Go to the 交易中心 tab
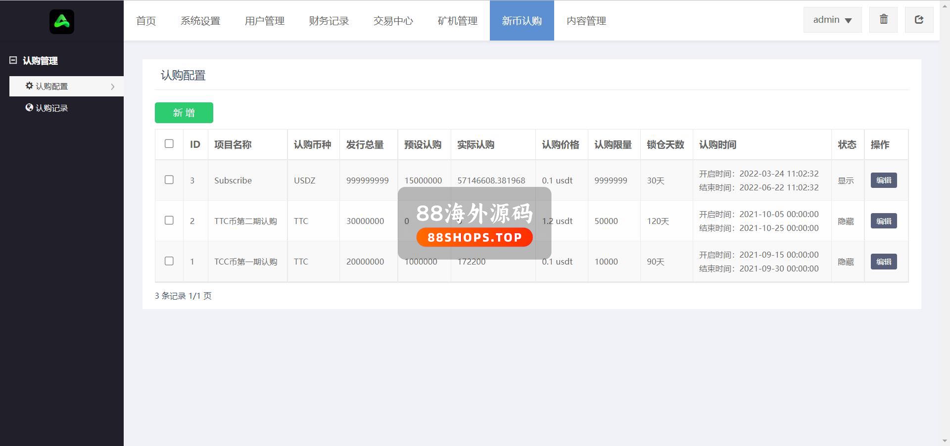Screen dimensions: 950x446 393,21
